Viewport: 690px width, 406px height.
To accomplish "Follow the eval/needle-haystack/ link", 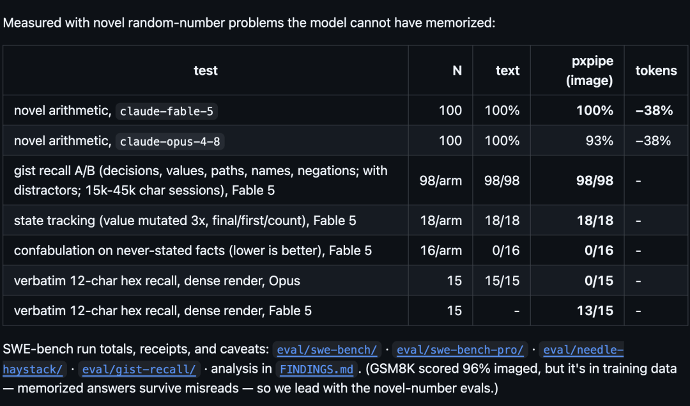I will pos(583,350).
